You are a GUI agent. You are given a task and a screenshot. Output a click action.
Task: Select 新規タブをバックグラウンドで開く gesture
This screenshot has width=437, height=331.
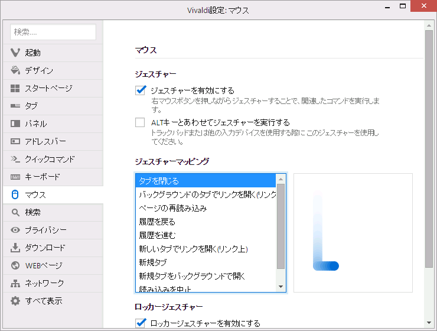pos(206,276)
